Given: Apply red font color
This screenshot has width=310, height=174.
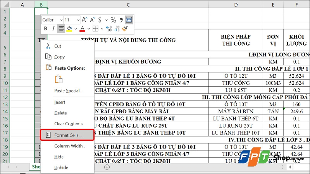Looking at the screenshot, I should 83,29.
